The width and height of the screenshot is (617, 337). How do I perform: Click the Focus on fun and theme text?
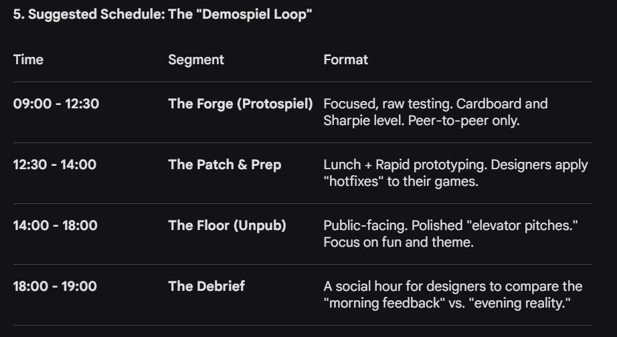[x=399, y=242]
